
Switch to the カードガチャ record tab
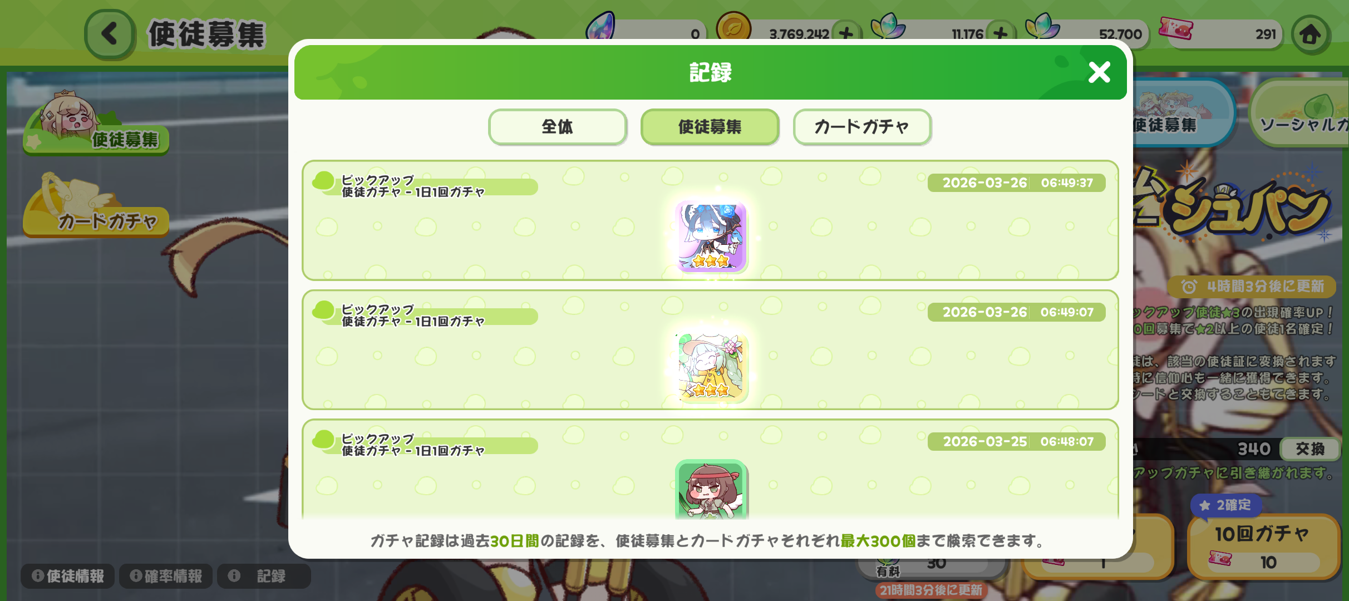tap(862, 127)
